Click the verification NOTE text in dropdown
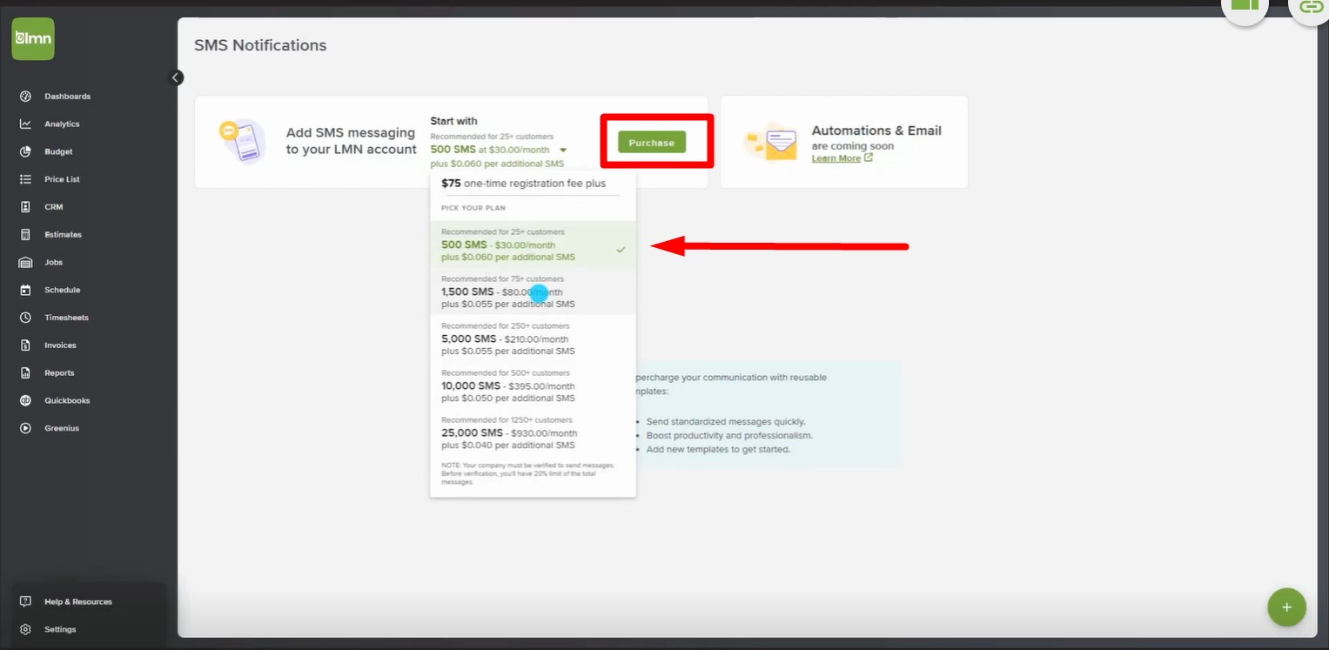The image size is (1329, 650). (x=528, y=473)
